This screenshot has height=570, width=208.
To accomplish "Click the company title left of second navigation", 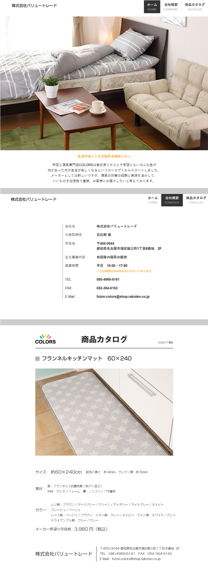I will (x=34, y=199).
